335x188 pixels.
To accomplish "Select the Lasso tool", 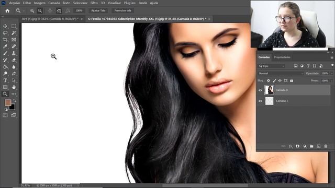I will coord(5,33).
